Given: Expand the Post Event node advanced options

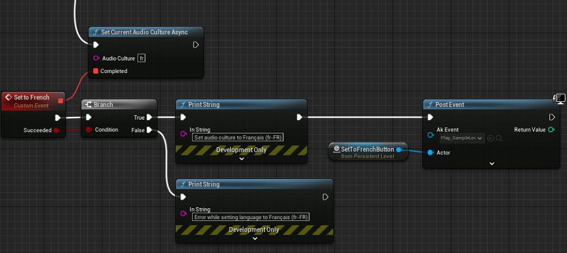Looking at the screenshot, I should [x=492, y=163].
